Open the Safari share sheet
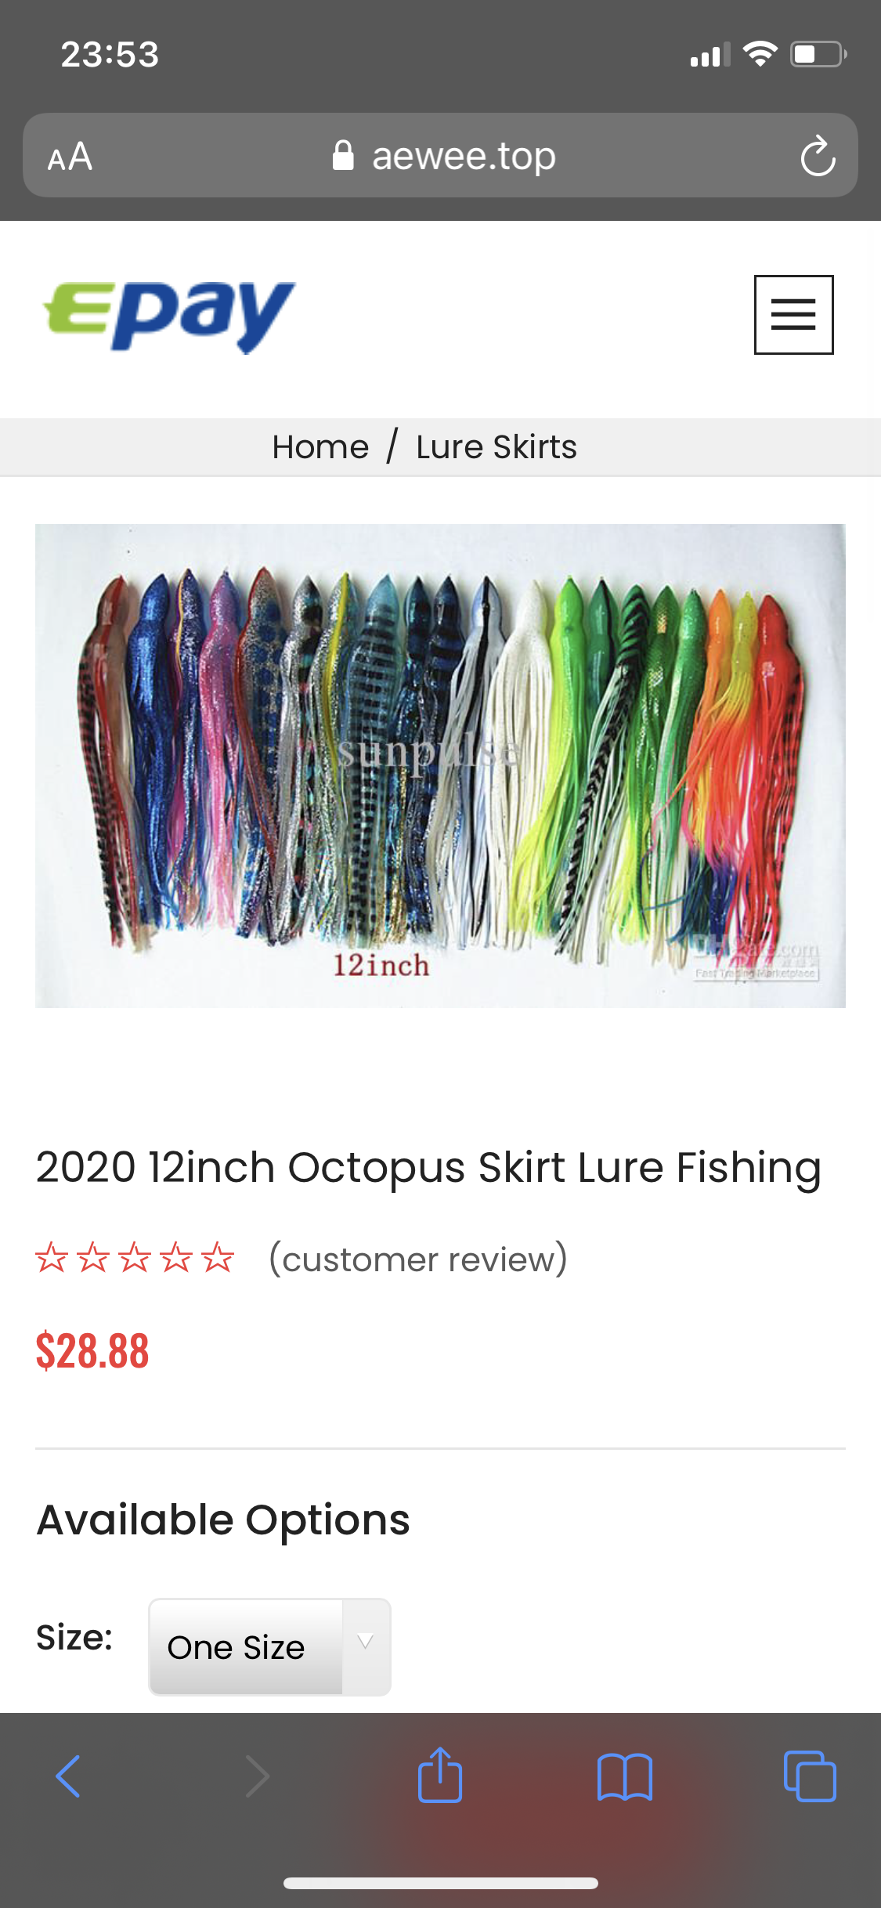Screen dimensions: 881x1908 [x=440, y=1775]
